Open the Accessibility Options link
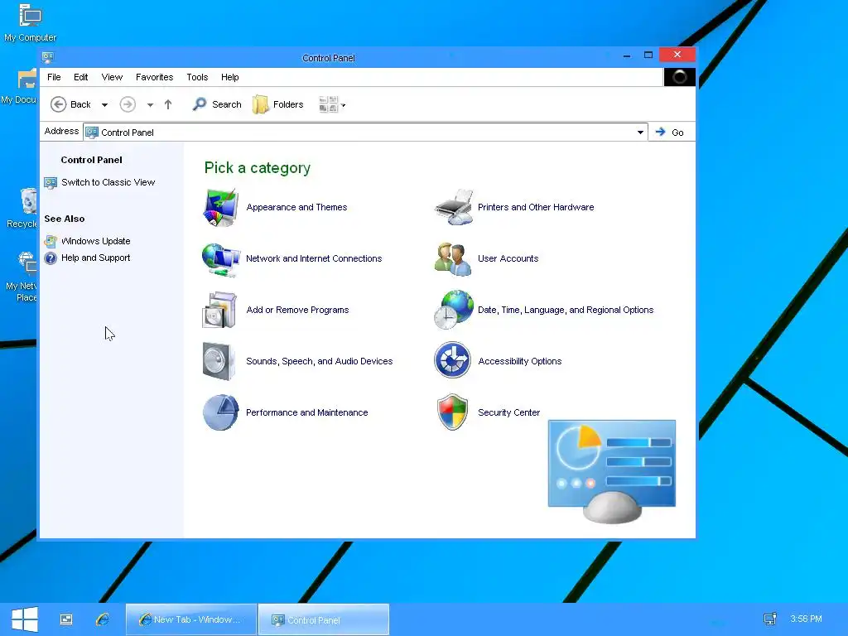 click(x=520, y=361)
